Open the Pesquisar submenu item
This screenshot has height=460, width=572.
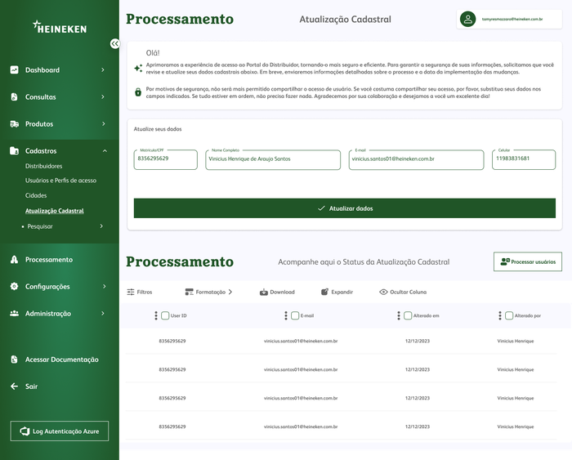click(x=40, y=226)
